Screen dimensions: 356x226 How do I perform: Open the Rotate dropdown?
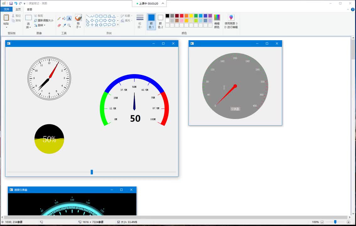click(x=40, y=25)
